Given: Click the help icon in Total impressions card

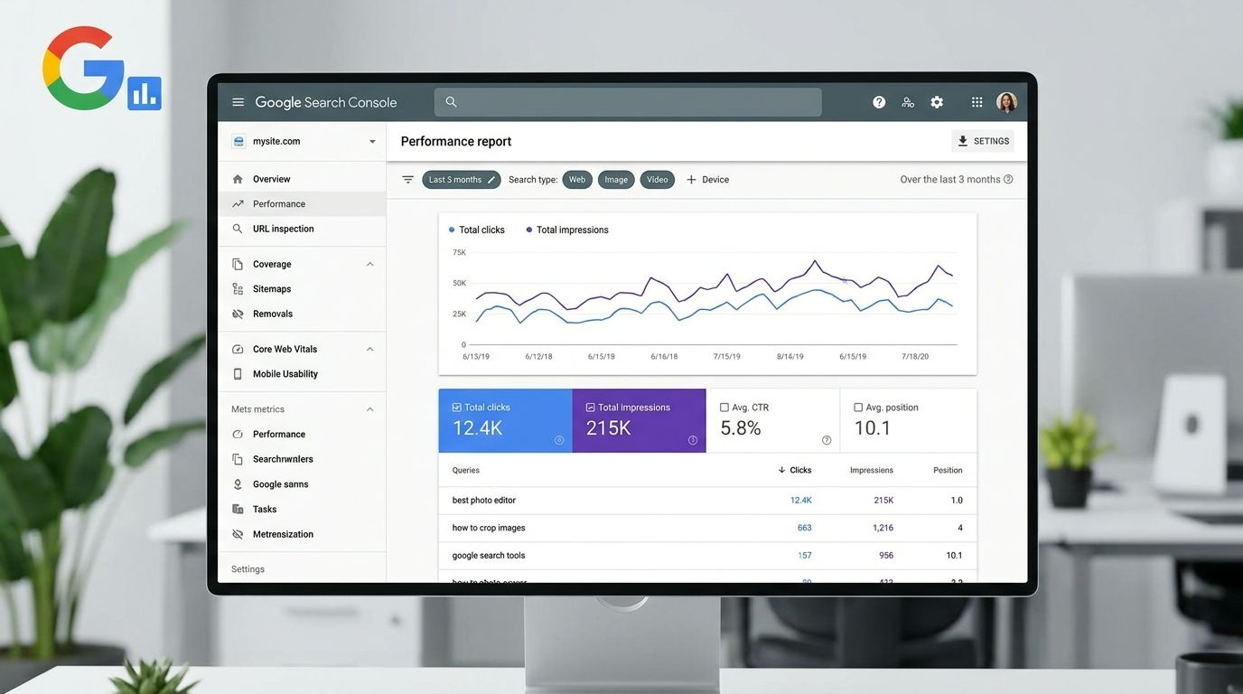Looking at the screenshot, I should (x=693, y=440).
